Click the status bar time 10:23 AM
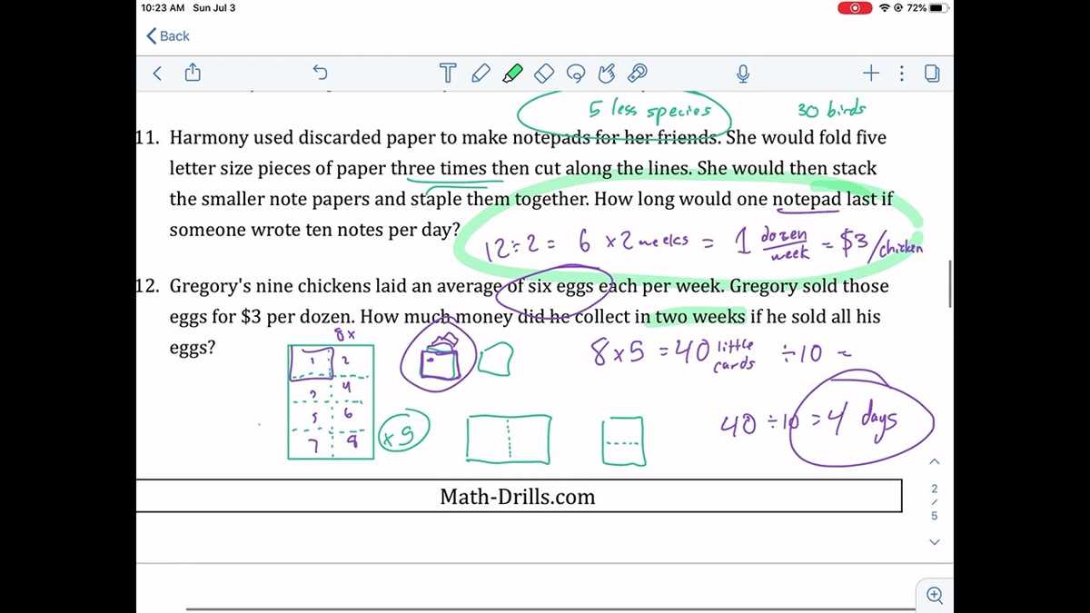The width and height of the screenshot is (1090, 613). 164,8
